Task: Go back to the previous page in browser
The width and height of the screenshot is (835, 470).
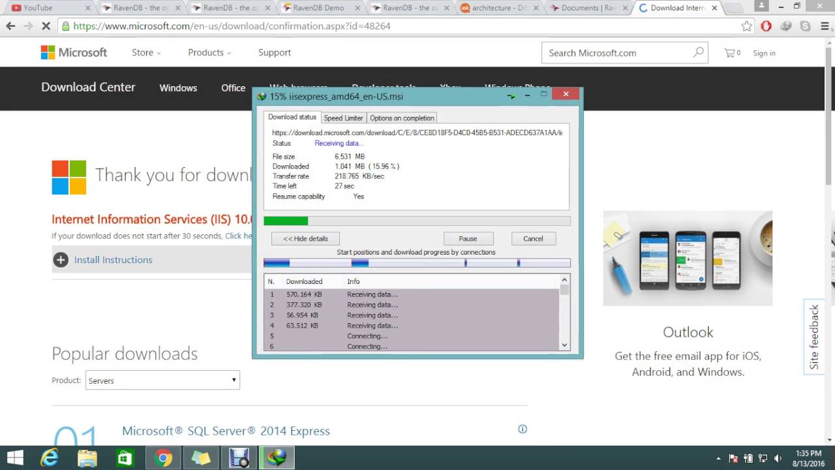Action: point(10,26)
